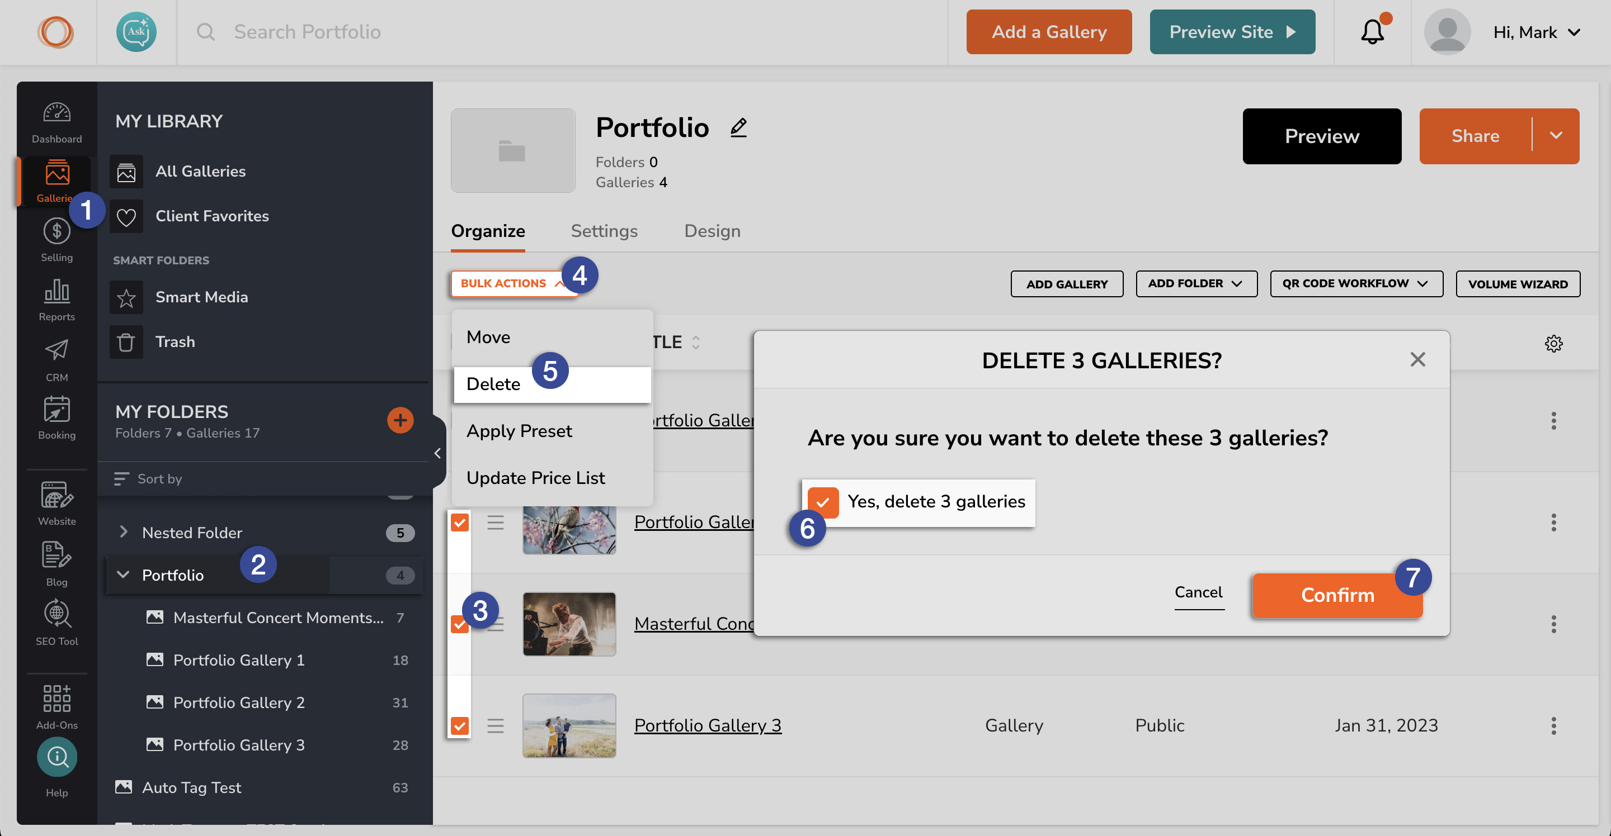The width and height of the screenshot is (1611, 836).
Task: Open the Add Folder dropdown
Action: 1197,284
